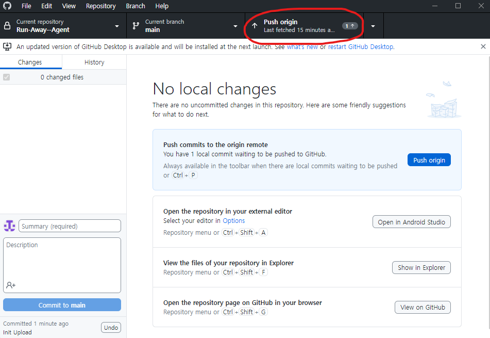Click the Push origin toolbar button

[305, 26]
